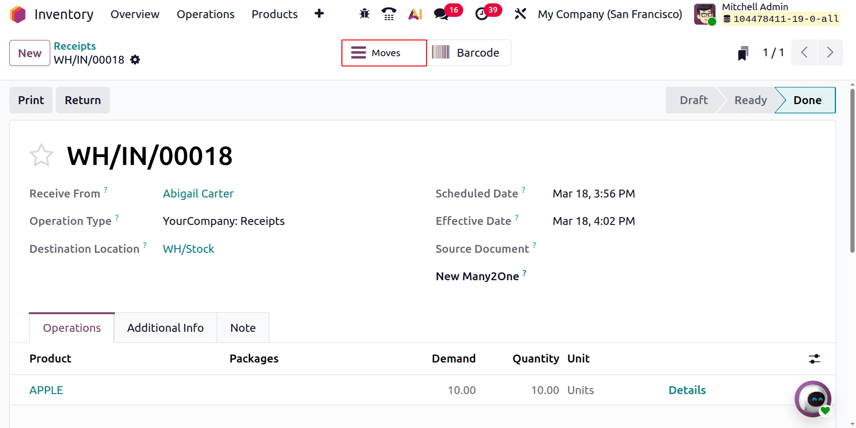
Task: Toggle the bookmark icon near the record pager
Action: [x=742, y=53]
